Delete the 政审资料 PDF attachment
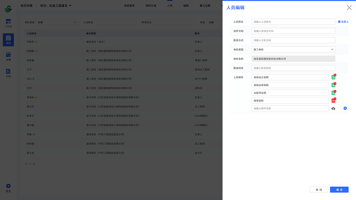This screenshot has width=356, height=200. 335,99
